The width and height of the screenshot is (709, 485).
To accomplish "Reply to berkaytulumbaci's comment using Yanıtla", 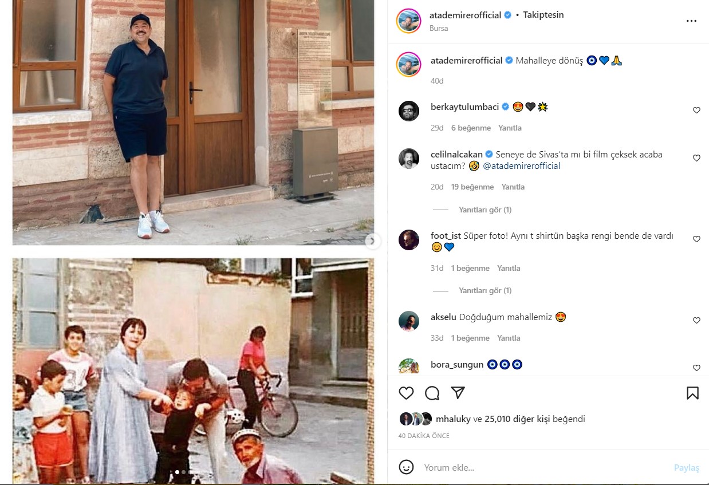I will pyautogui.click(x=510, y=128).
